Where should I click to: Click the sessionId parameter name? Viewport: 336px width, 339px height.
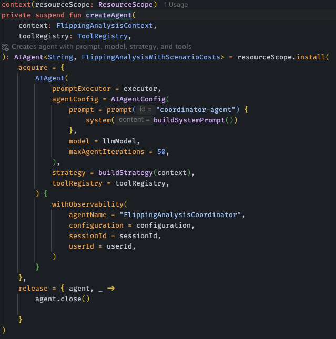88,236
